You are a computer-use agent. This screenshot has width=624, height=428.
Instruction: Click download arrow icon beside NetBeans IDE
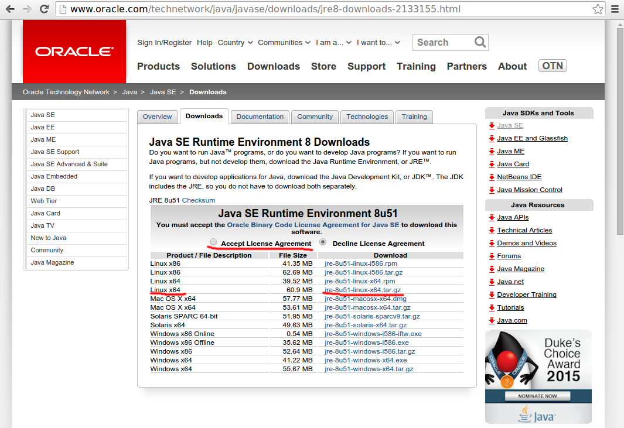492,177
